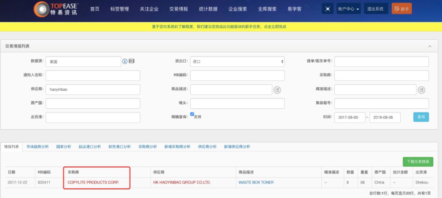Click the 重量 cell 88
The height and width of the screenshot is (198, 442).
363,182
